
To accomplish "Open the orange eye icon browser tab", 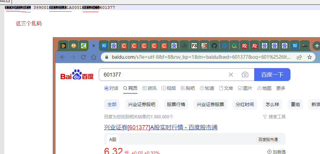I will coord(74,46).
